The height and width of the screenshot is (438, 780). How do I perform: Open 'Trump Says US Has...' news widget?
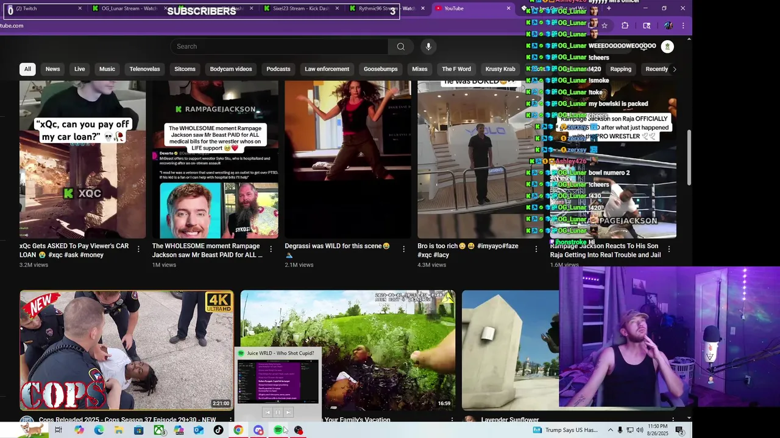tap(565, 430)
